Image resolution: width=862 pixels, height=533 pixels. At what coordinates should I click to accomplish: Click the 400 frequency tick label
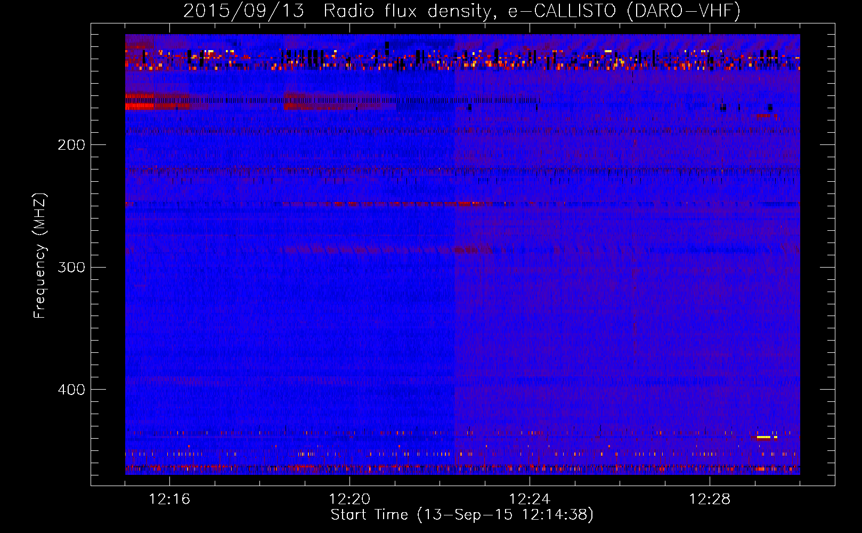pyautogui.click(x=71, y=390)
